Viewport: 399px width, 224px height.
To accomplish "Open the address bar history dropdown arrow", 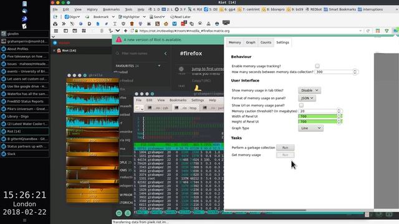I will click(x=360, y=30).
